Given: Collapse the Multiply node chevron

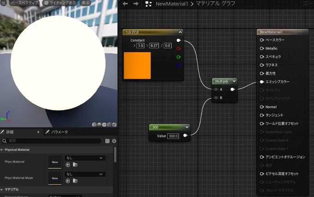Looking at the screenshot, I should [234, 81].
